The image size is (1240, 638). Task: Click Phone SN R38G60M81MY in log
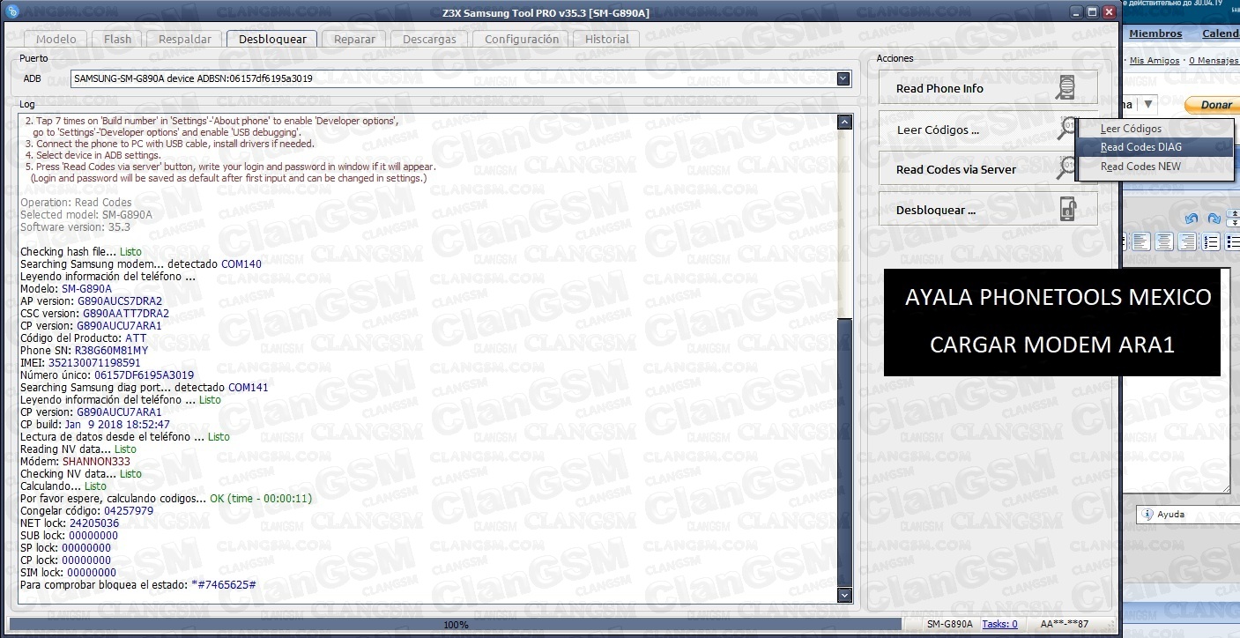111,350
